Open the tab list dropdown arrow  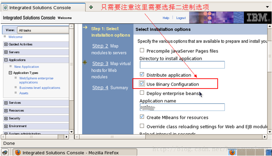point(267,7)
